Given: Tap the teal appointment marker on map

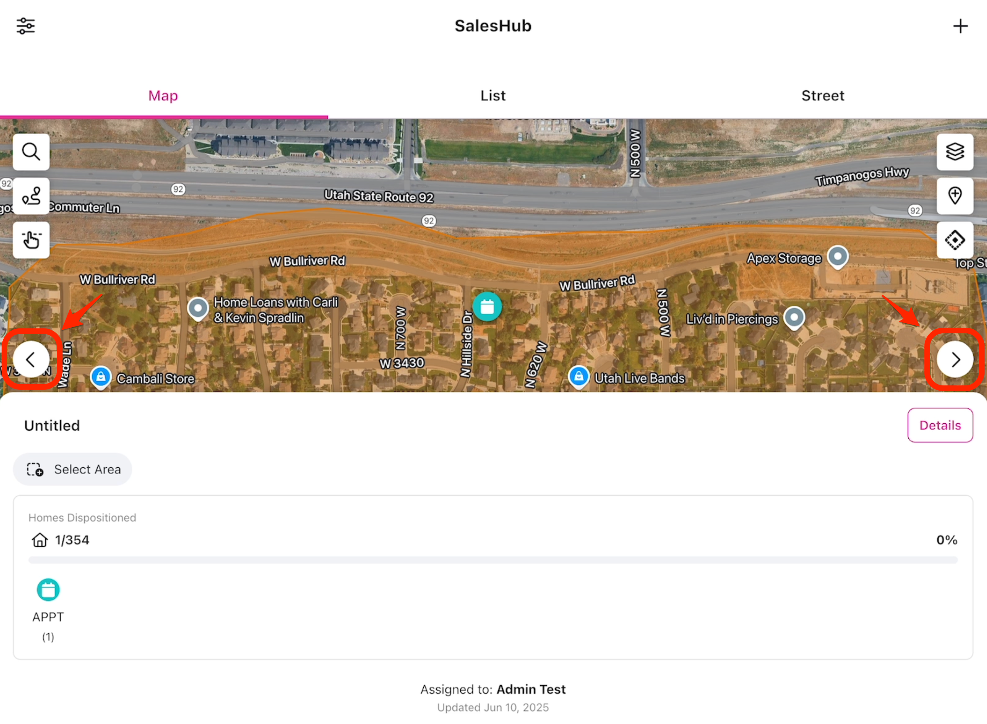Looking at the screenshot, I should click(487, 306).
